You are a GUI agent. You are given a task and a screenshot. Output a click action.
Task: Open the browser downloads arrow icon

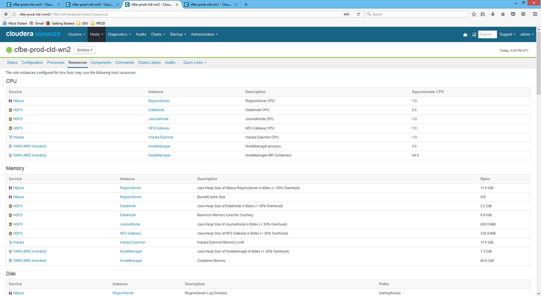pos(493,14)
